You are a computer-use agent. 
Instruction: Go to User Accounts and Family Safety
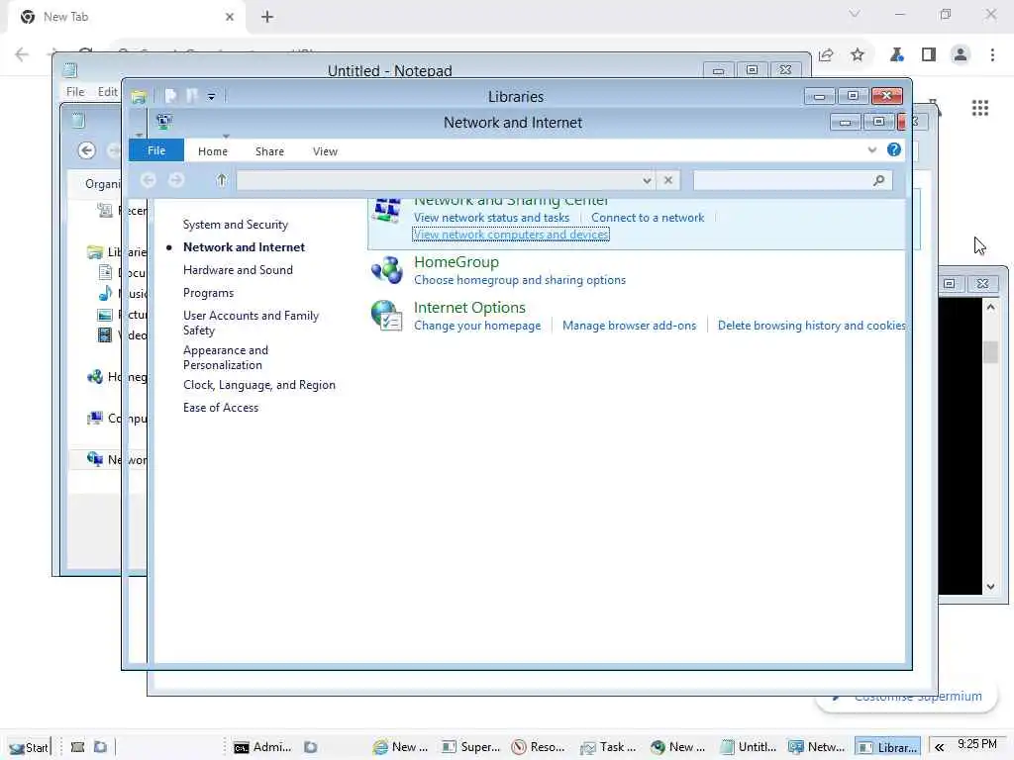click(x=251, y=323)
